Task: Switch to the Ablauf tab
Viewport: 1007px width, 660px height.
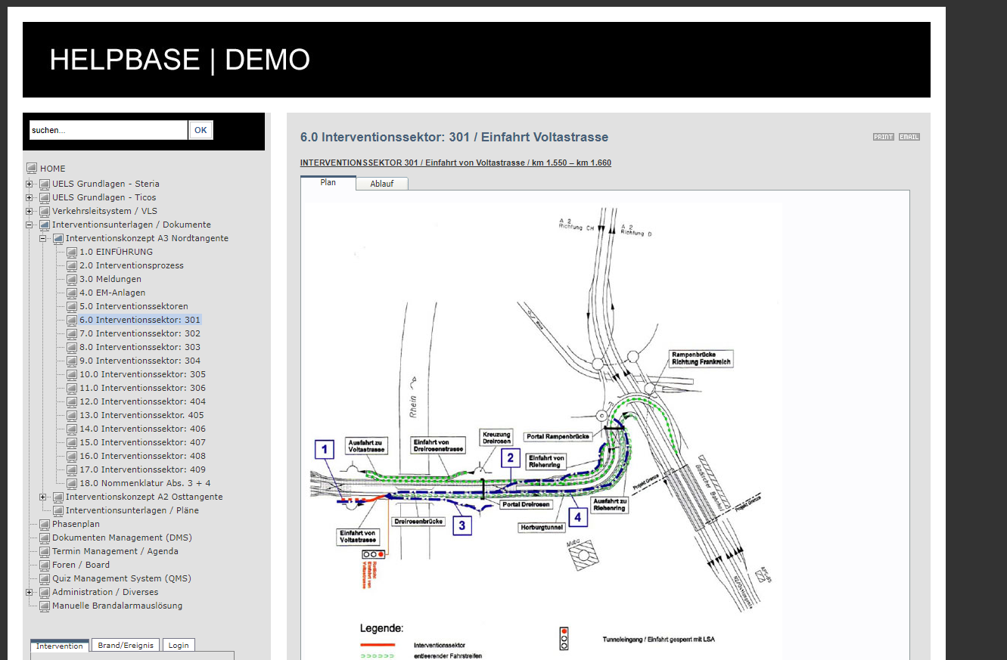Action: [381, 184]
